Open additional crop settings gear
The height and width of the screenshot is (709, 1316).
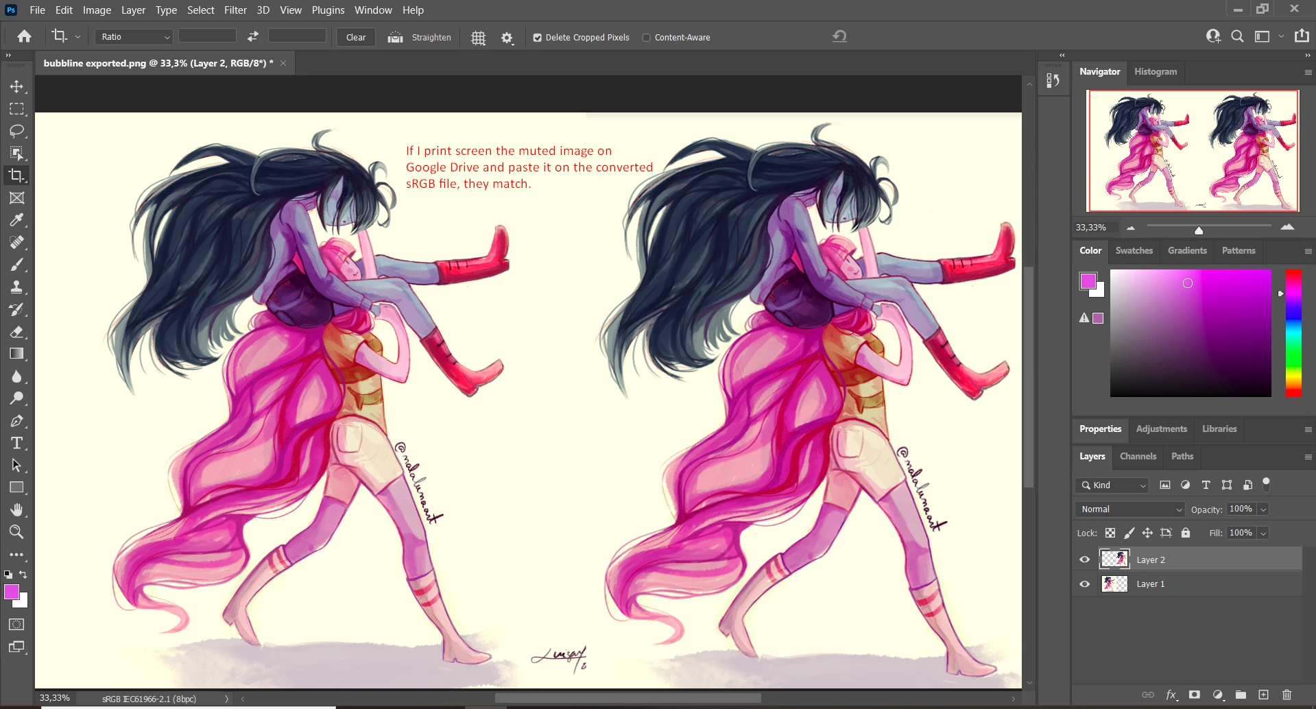pos(507,38)
